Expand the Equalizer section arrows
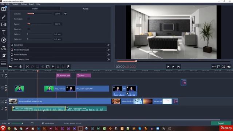Screen dimensions: 233x131 108,45
